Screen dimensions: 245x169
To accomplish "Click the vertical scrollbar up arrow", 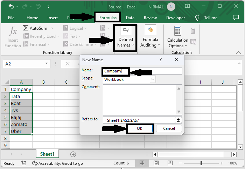I will click(x=240, y=82).
